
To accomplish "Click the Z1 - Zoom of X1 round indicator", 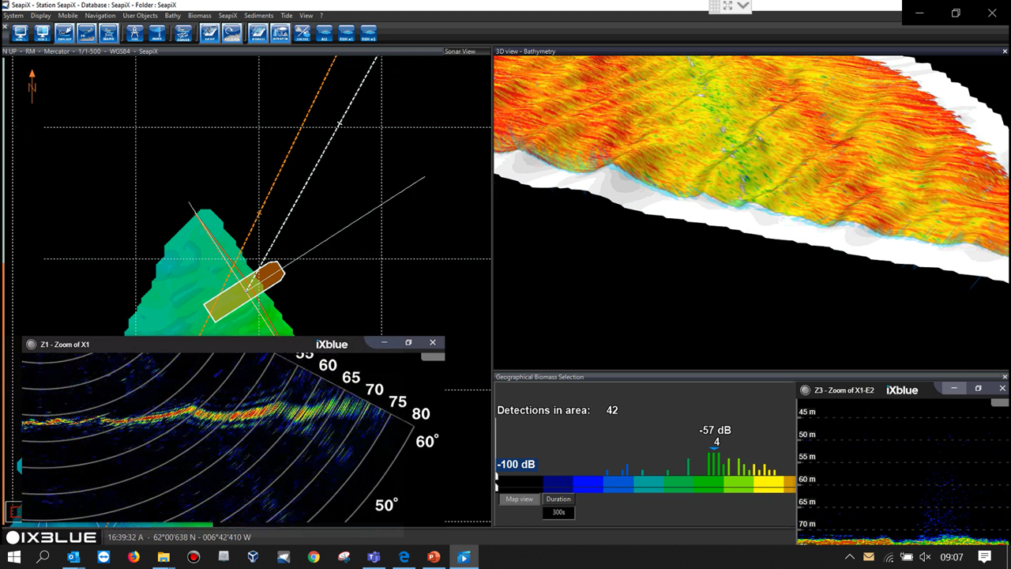I will pyautogui.click(x=32, y=344).
